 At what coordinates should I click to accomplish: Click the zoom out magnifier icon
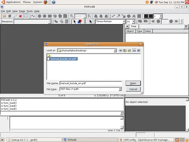pos(72,16)
